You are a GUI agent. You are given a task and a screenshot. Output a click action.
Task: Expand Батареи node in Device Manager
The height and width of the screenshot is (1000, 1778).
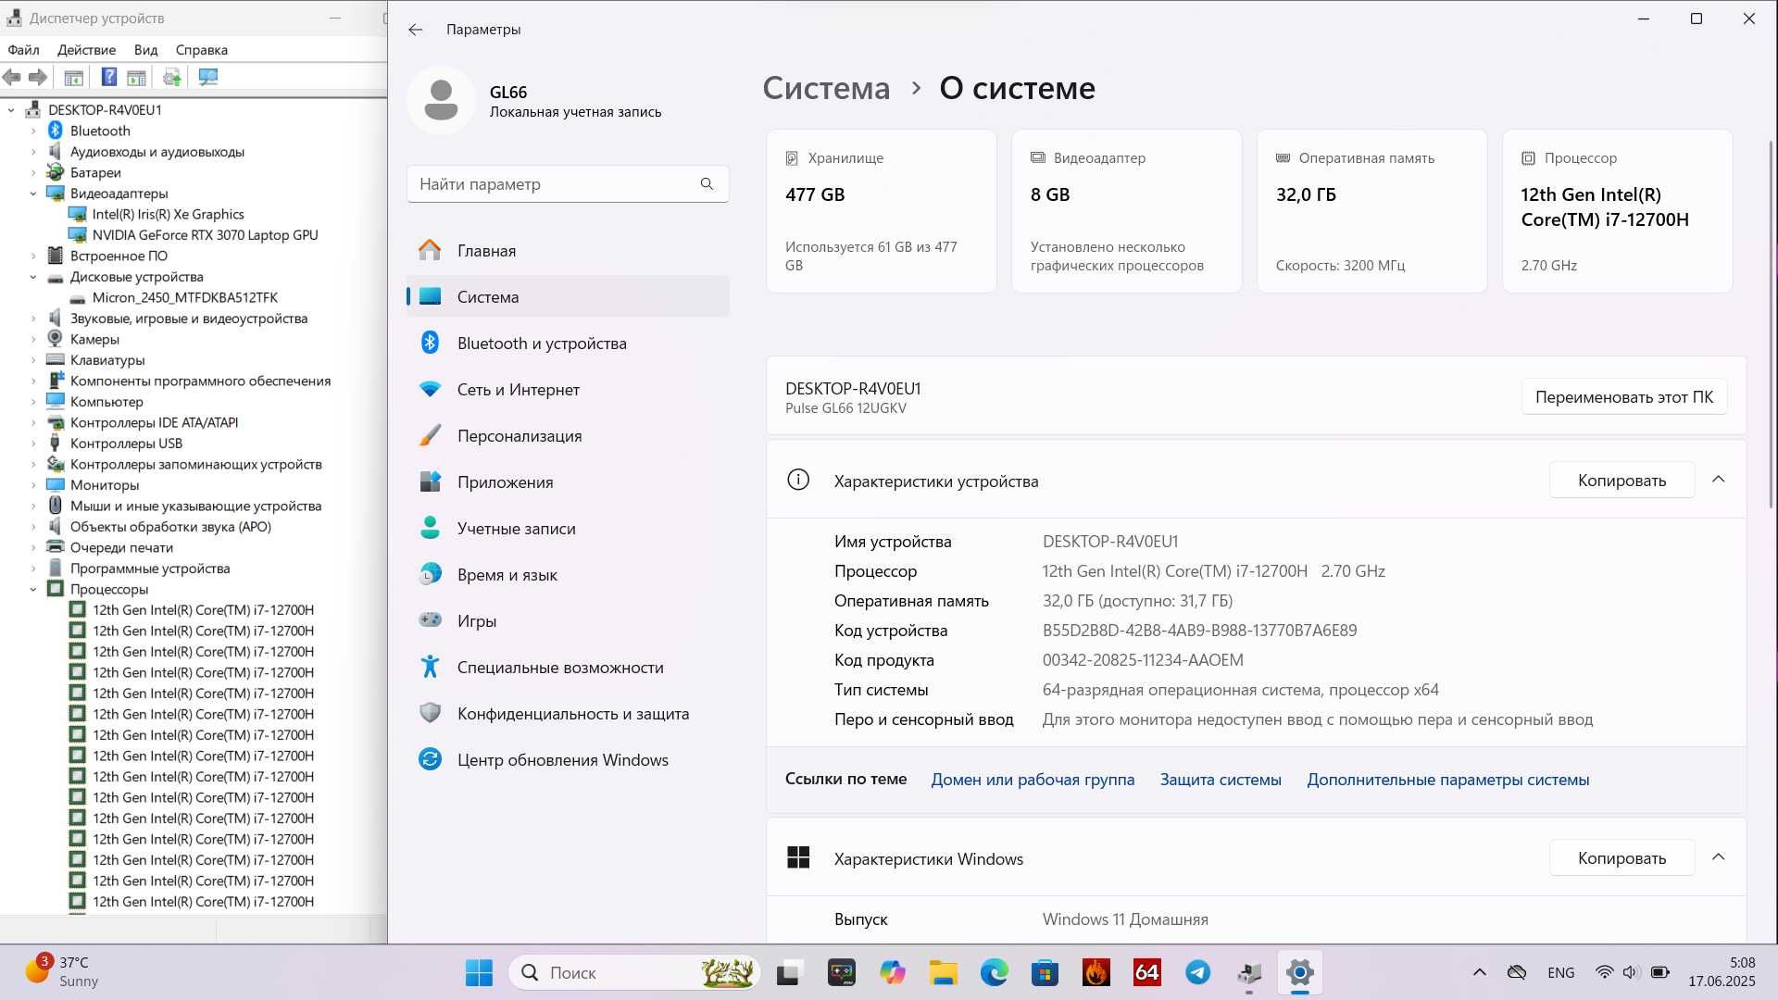pyautogui.click(x=33, y=172)
